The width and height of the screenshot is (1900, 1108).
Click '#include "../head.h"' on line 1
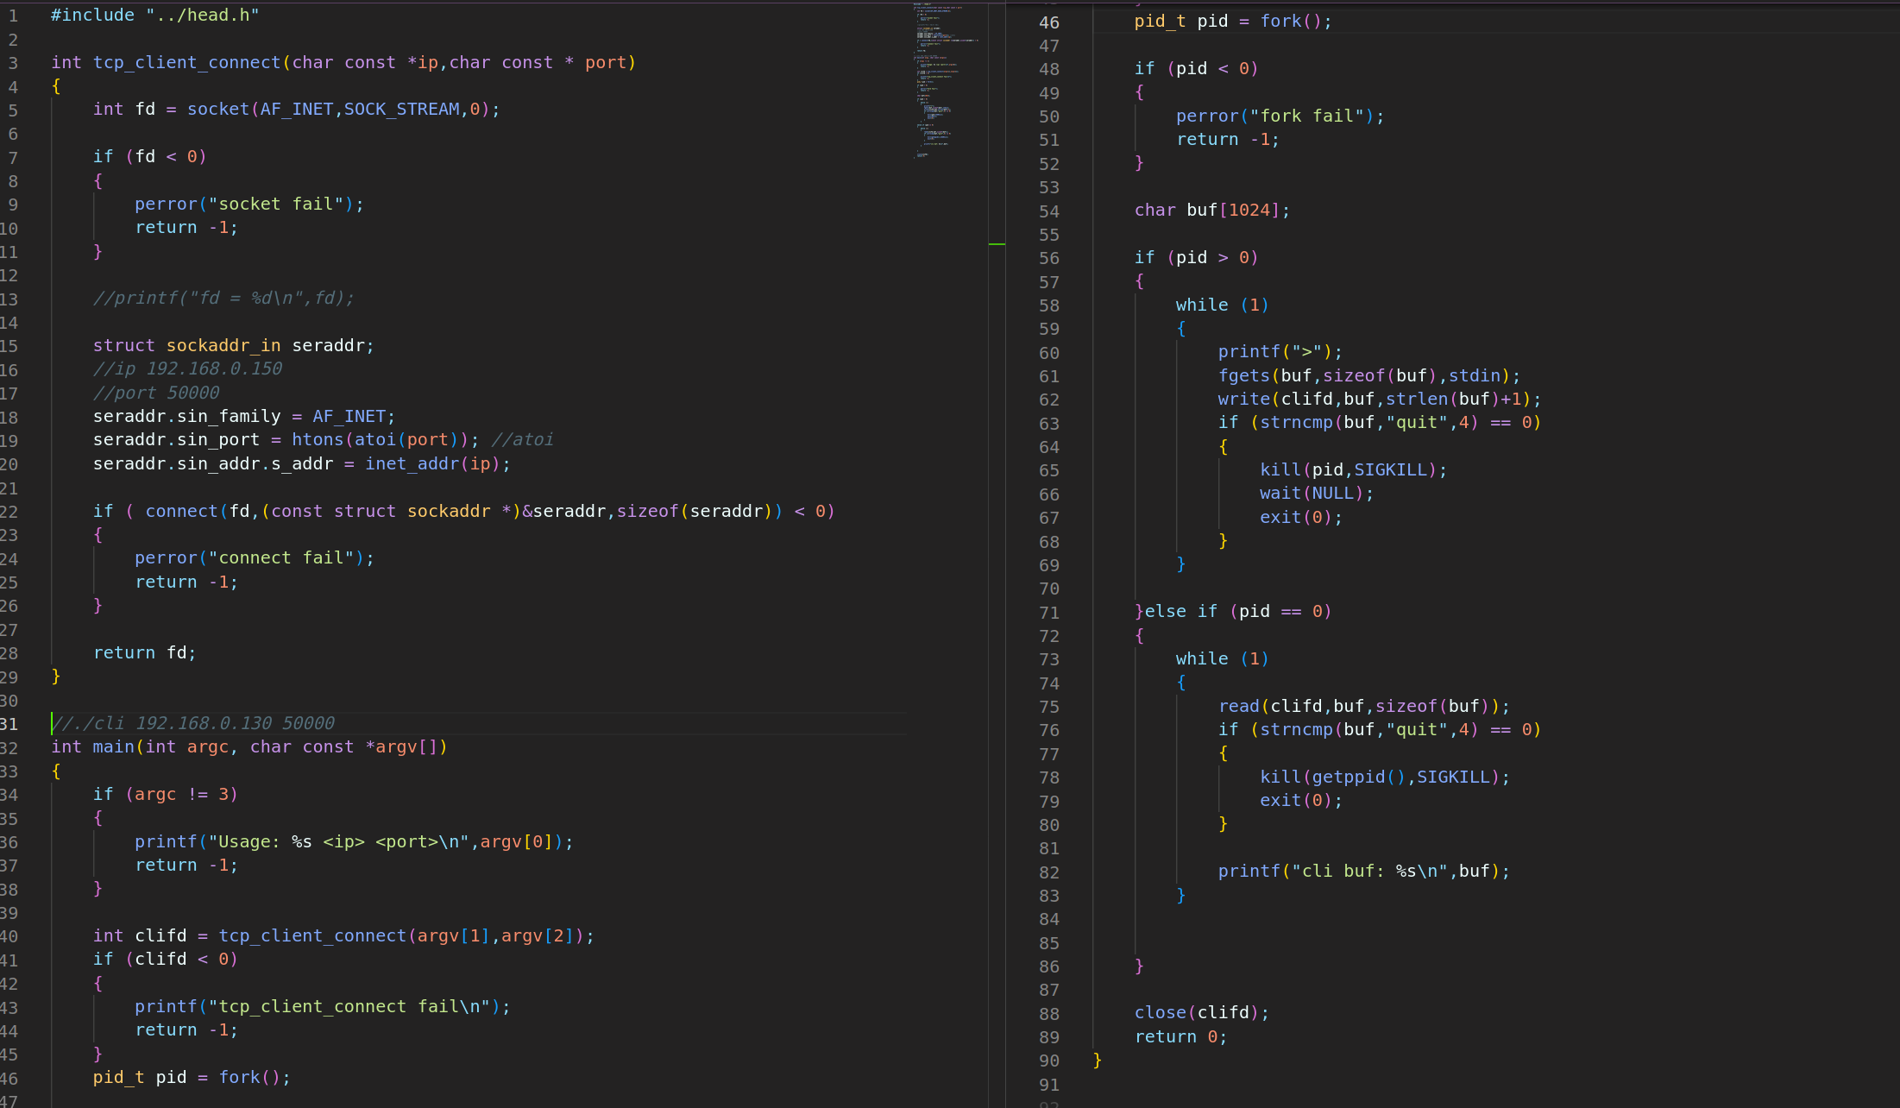click(154, 15)
